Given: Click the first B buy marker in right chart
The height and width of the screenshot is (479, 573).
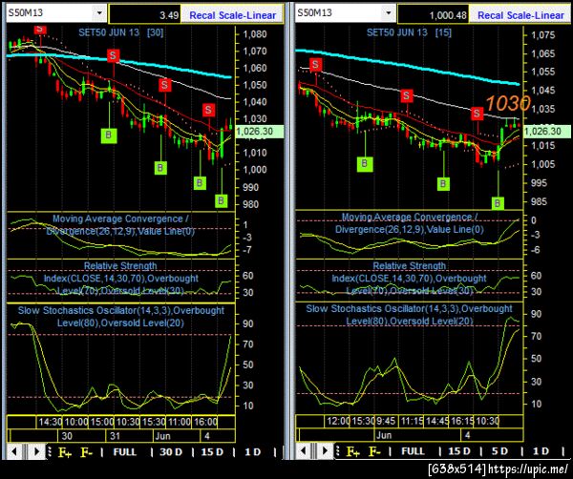Looking at the screenshot, I should point(365,163).
